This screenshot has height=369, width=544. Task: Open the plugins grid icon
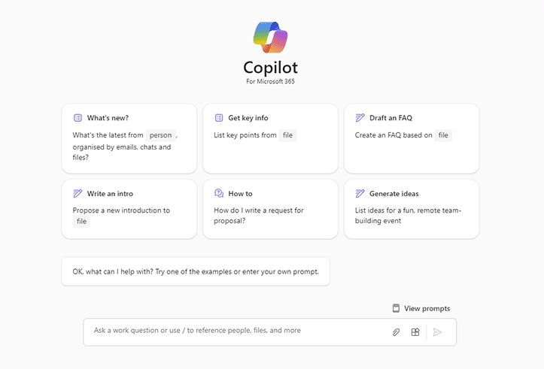click(x=415, y=332)
